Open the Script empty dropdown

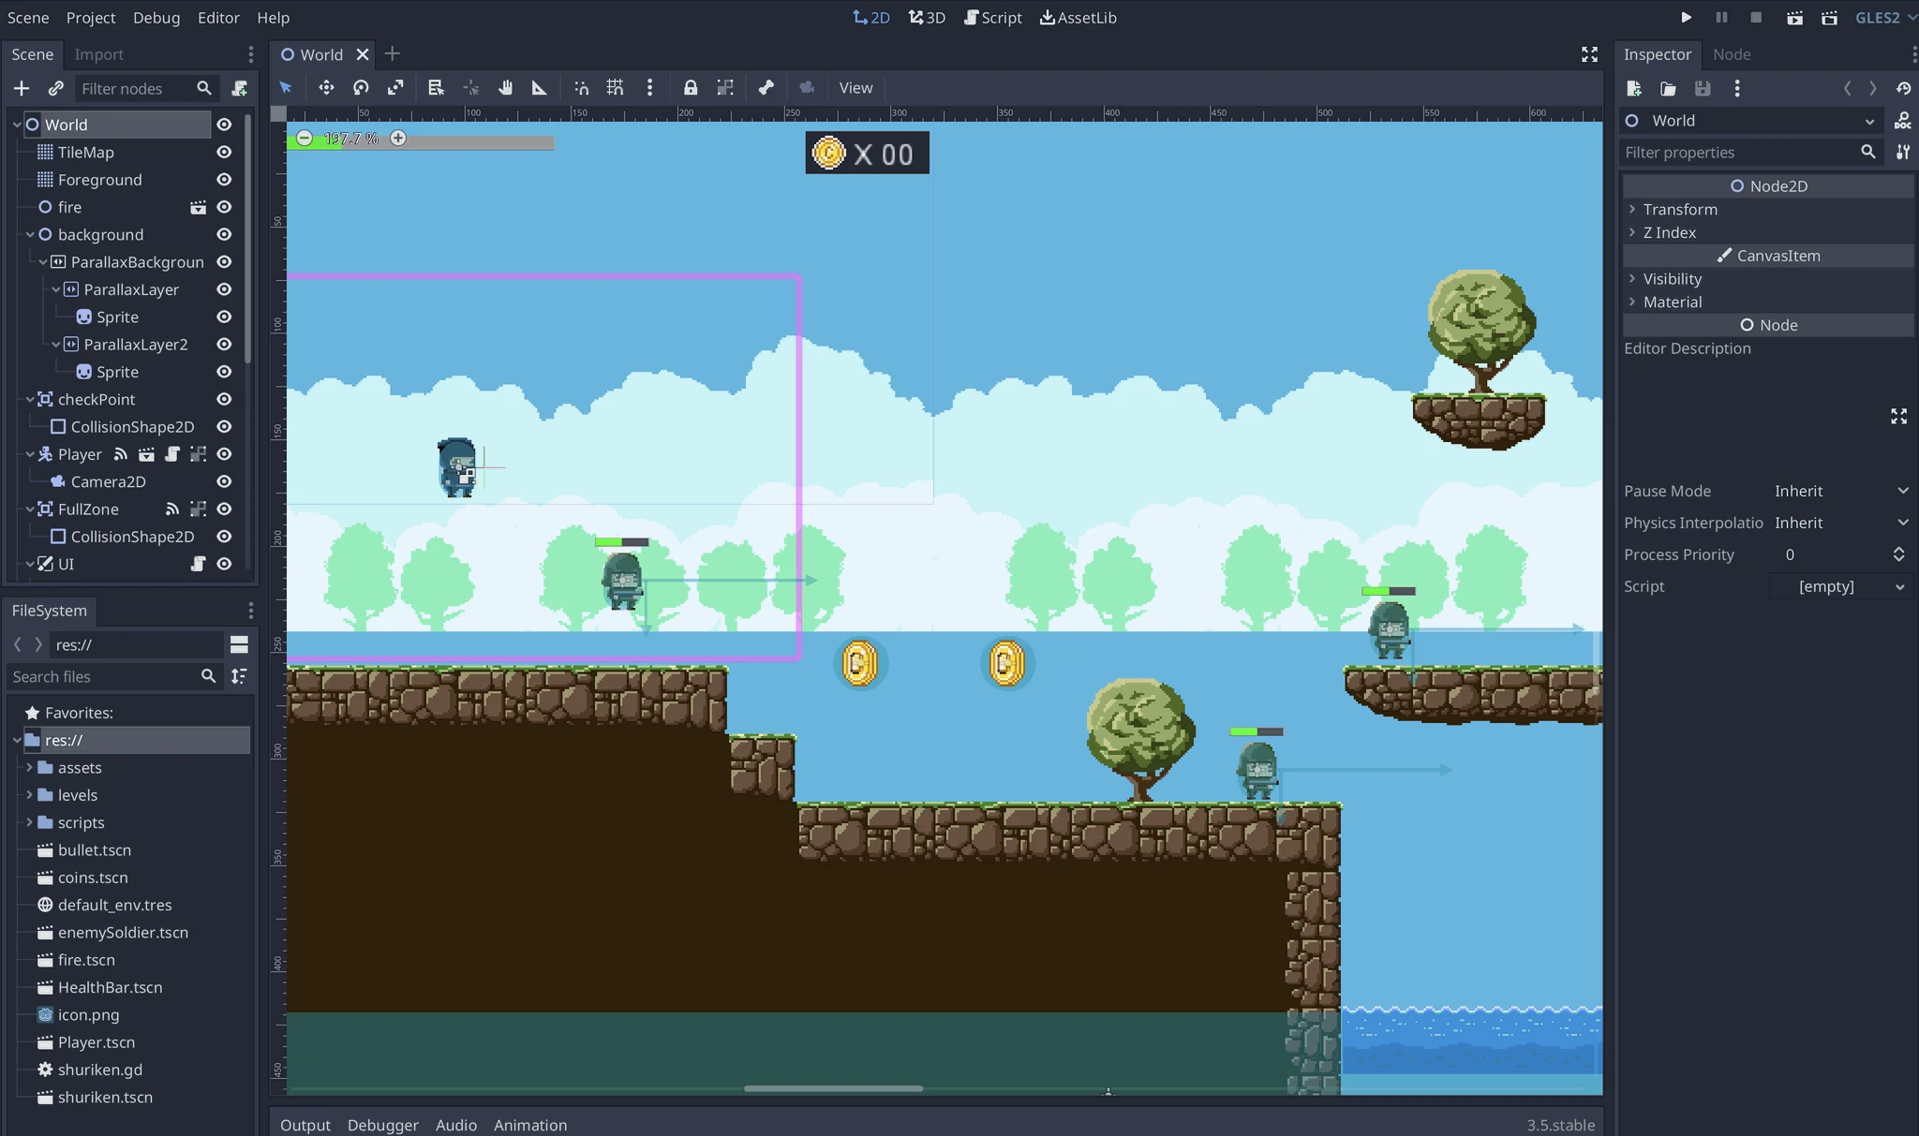click(x=1840, y=586)
